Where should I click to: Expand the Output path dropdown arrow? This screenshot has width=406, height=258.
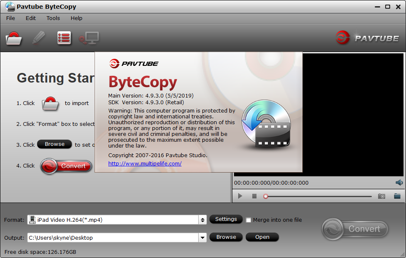click(202, 238)
